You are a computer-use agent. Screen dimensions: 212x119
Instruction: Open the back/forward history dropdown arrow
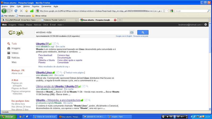tap(12, 11)
